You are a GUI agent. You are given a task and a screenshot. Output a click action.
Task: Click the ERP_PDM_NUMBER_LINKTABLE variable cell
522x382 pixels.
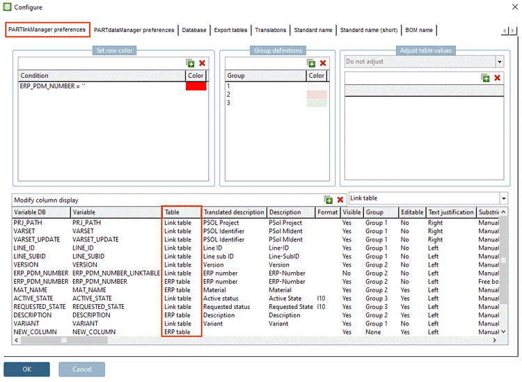tap(116, 273)
